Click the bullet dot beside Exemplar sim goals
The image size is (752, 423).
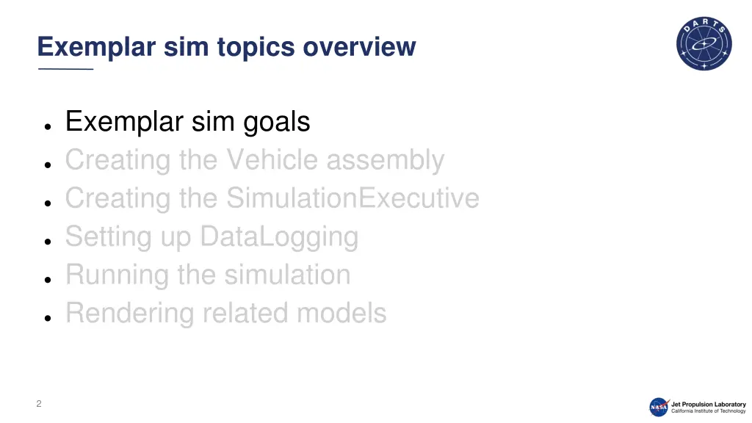(x=47, y=126)
